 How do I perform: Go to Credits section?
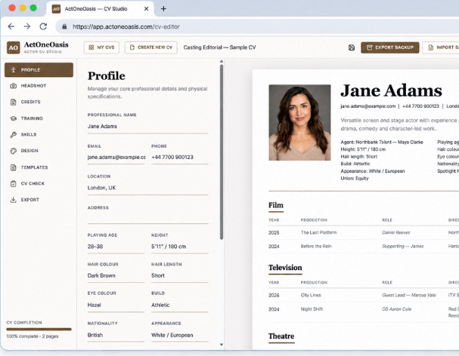39,102
